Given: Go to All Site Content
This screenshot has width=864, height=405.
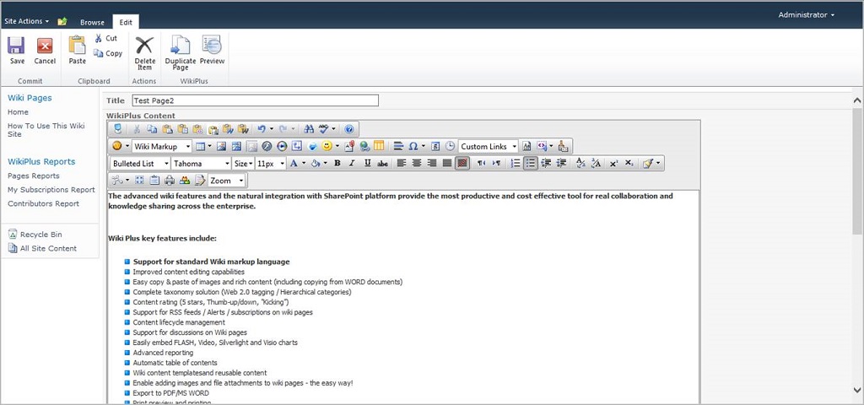Looking at the screenshot, I should pos(48,248).
